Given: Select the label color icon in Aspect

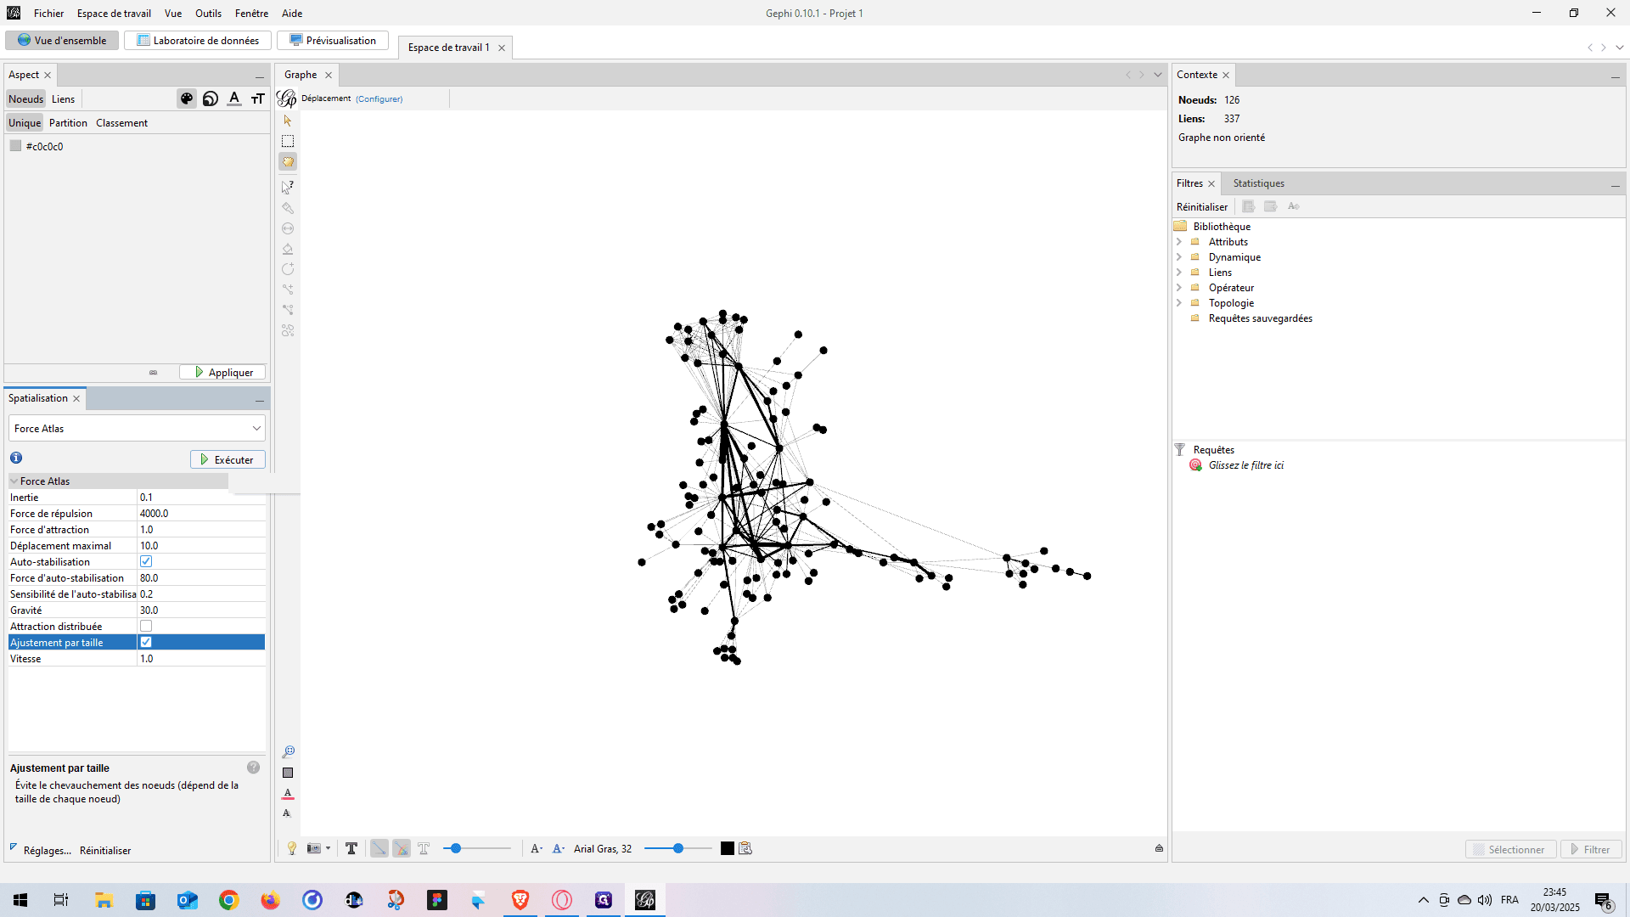Looking at the screenshot, I should (x=234, y=98).
